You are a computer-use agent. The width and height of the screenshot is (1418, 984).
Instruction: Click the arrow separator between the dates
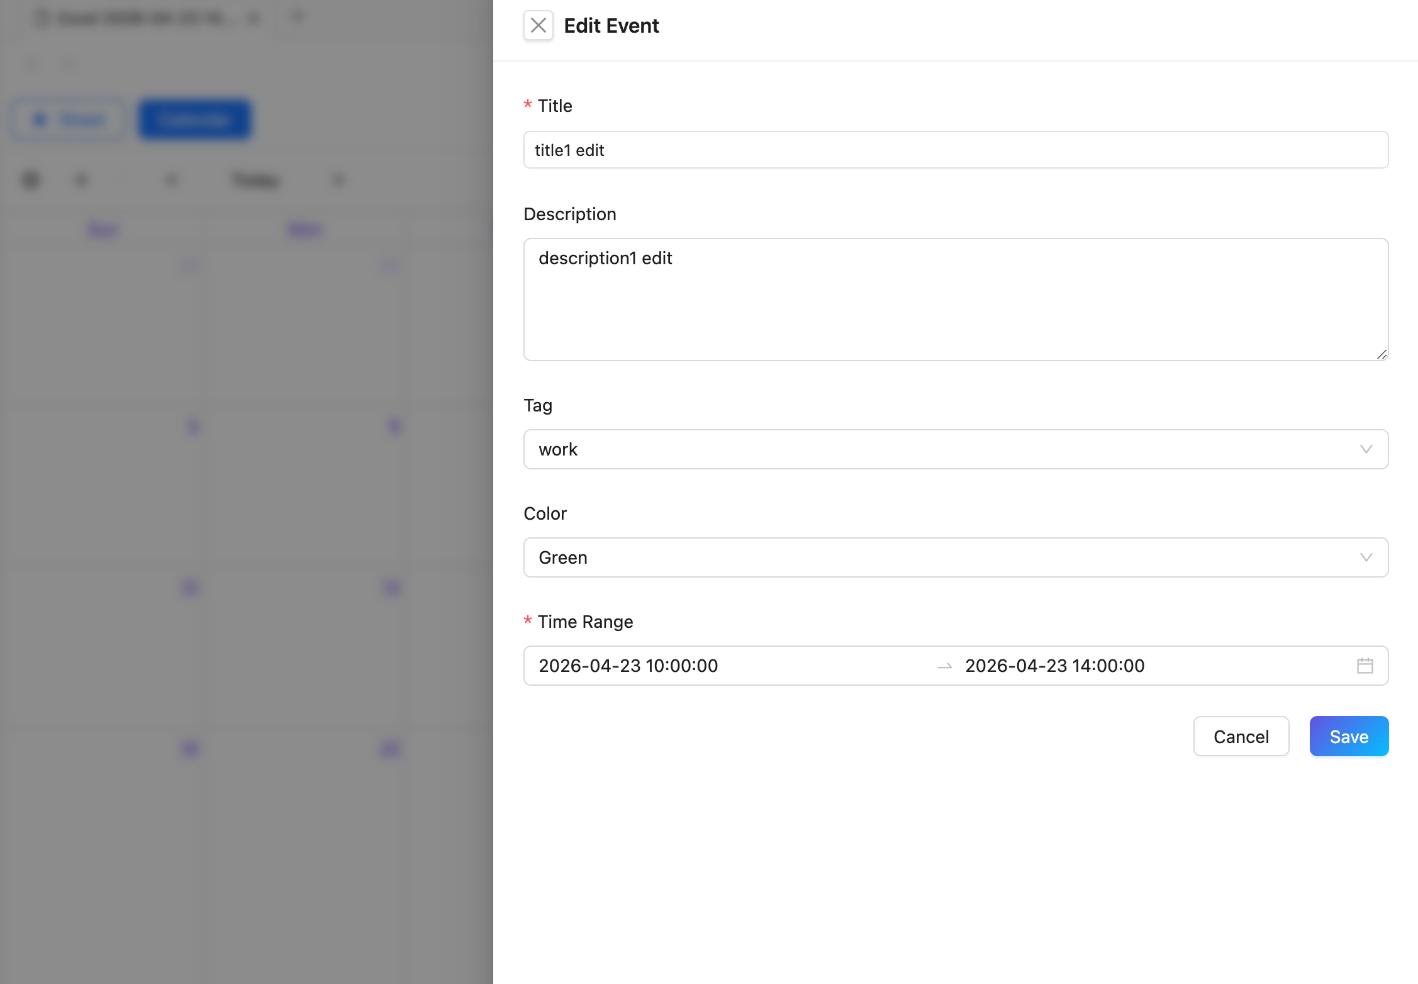pos(944,666)
